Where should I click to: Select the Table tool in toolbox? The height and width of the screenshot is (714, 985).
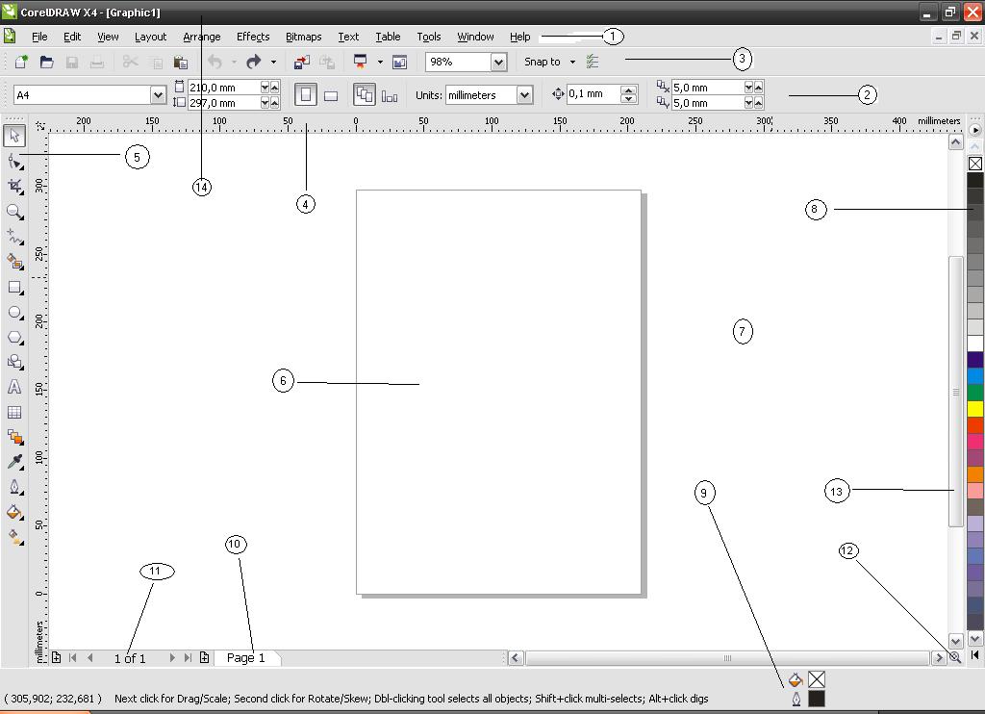(14, 412)
